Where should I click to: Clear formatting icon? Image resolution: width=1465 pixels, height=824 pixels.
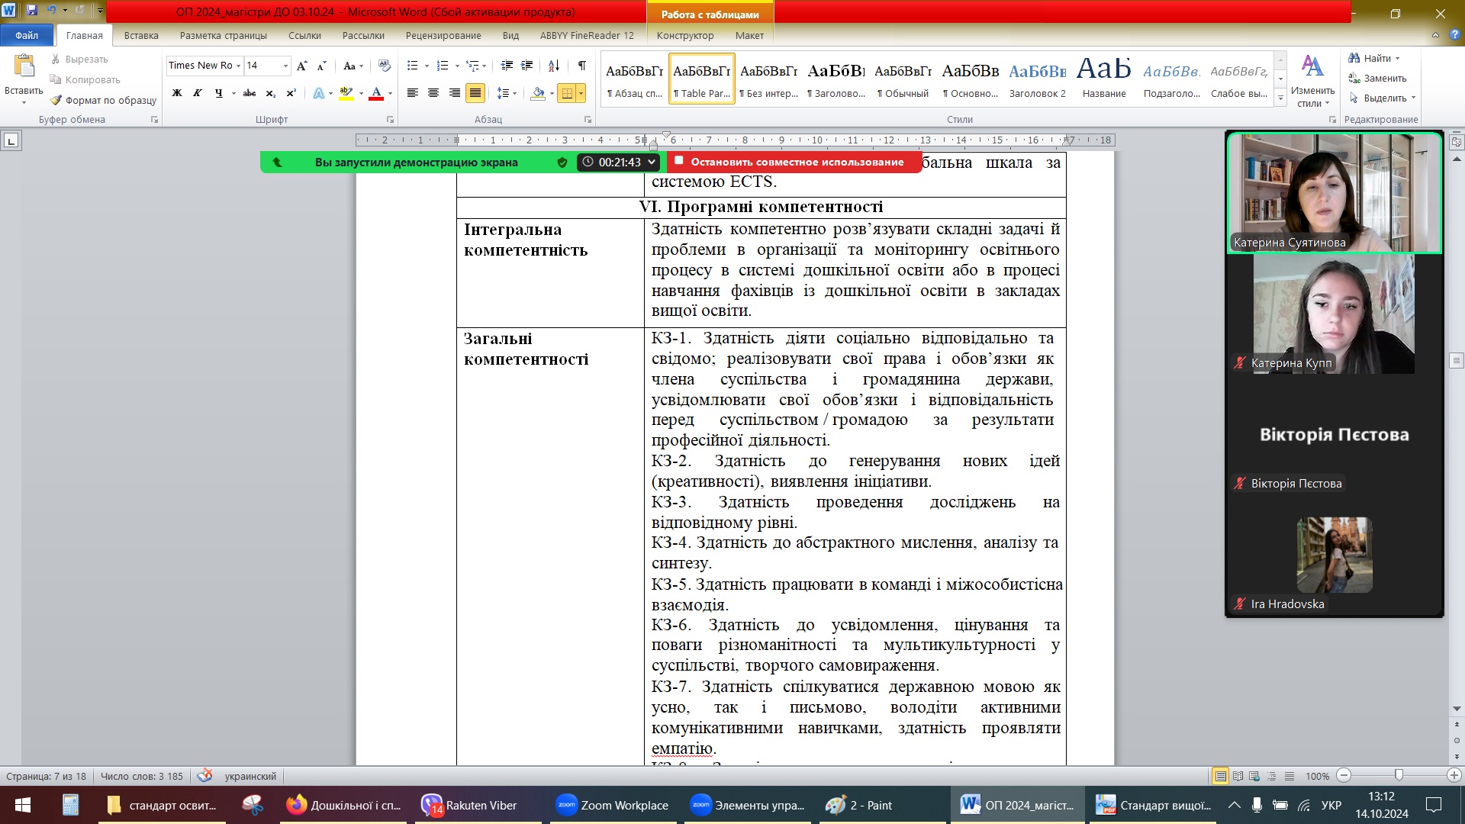[385, 66]
